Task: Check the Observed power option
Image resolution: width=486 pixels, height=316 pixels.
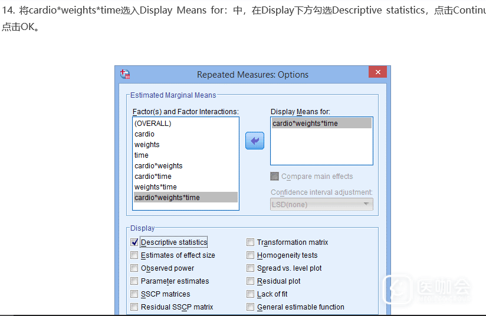Action: [134, 268]
